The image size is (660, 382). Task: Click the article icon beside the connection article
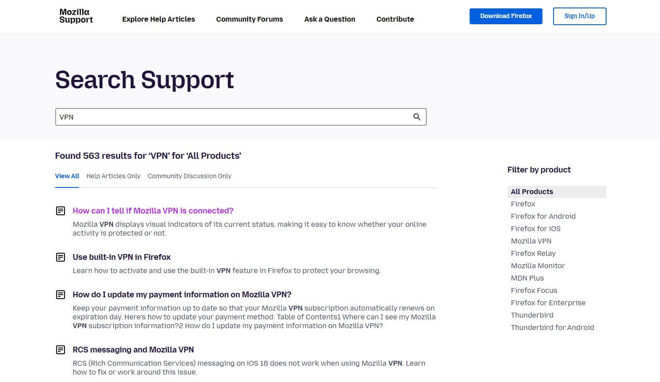pos(60,211)
